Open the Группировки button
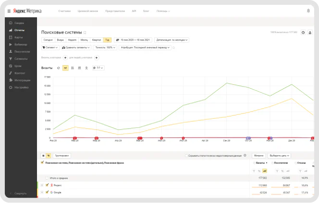The width and height of the screenshot is (319, 203). click(62, 156)
